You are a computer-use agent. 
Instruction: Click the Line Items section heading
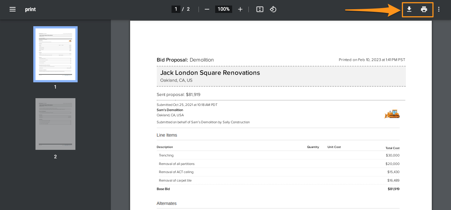[167, 135]
